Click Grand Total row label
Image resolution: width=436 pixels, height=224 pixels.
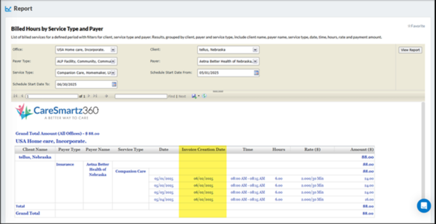pos(27,213)
